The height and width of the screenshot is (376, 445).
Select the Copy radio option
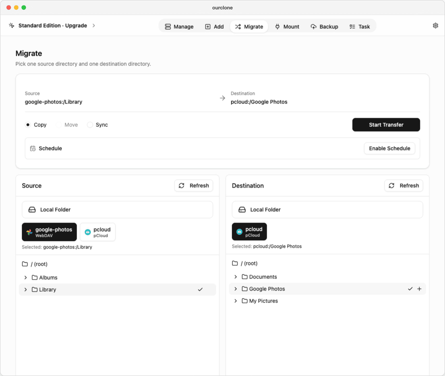pyautogui.click(x=28, y=125)
